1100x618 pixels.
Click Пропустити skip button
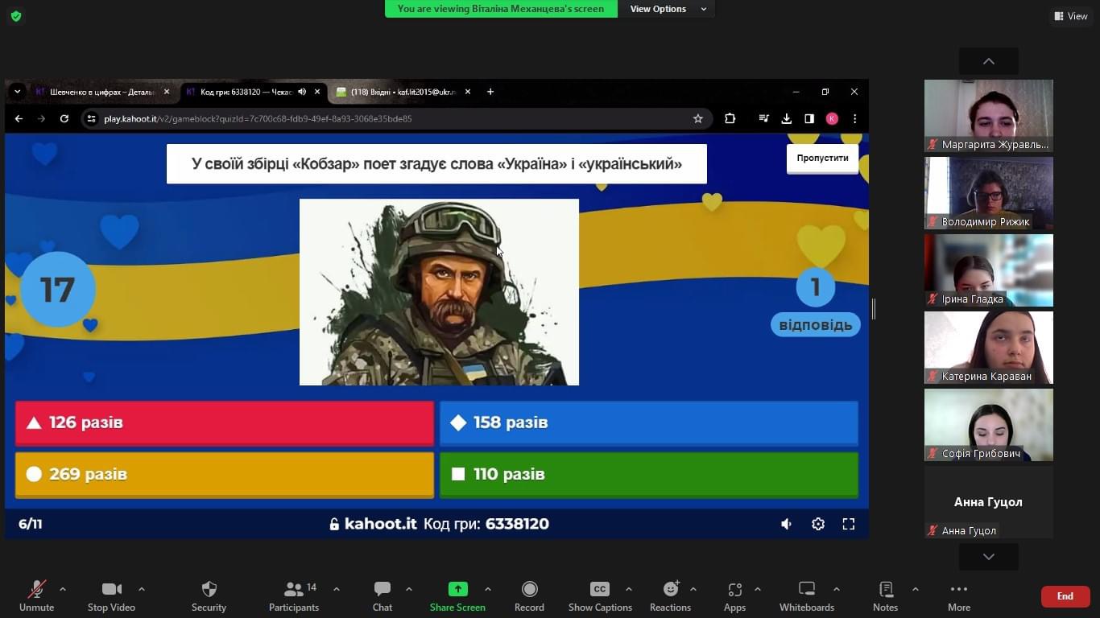coord(822,159)
